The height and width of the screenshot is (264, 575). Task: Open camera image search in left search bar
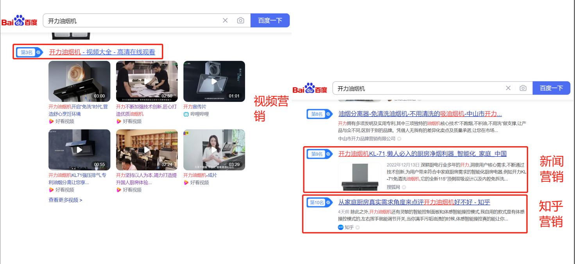[241, 21]
